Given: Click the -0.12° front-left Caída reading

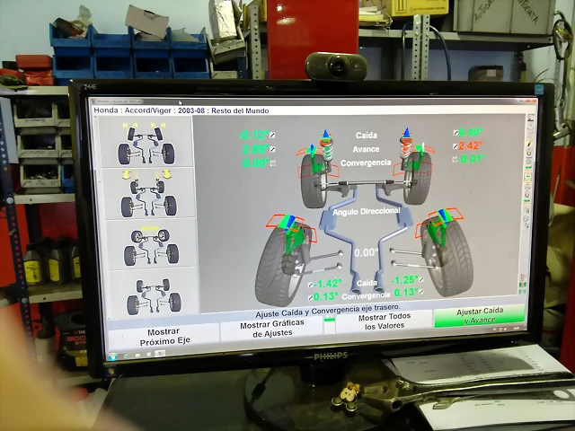Looking at the screenshot, I should [253, 136].
